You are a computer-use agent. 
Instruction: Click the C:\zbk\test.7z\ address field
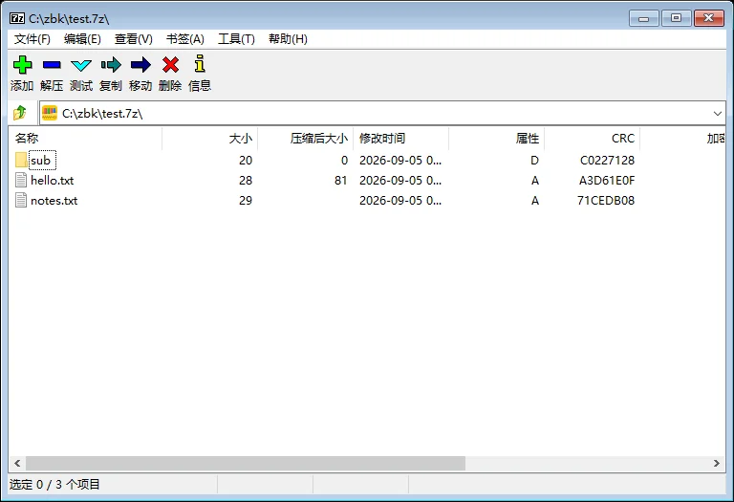(x=382, y=114)
